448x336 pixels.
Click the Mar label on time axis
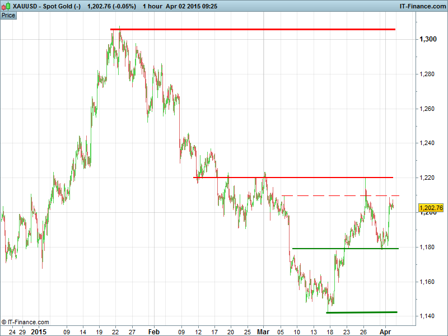(264, 332)
